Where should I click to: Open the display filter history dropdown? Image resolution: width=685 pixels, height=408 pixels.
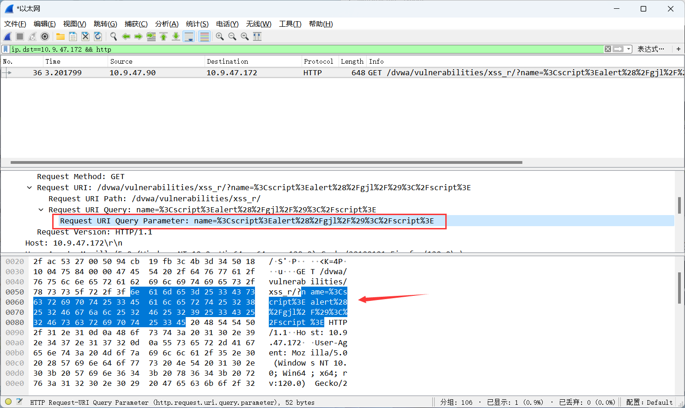point(629,49)
